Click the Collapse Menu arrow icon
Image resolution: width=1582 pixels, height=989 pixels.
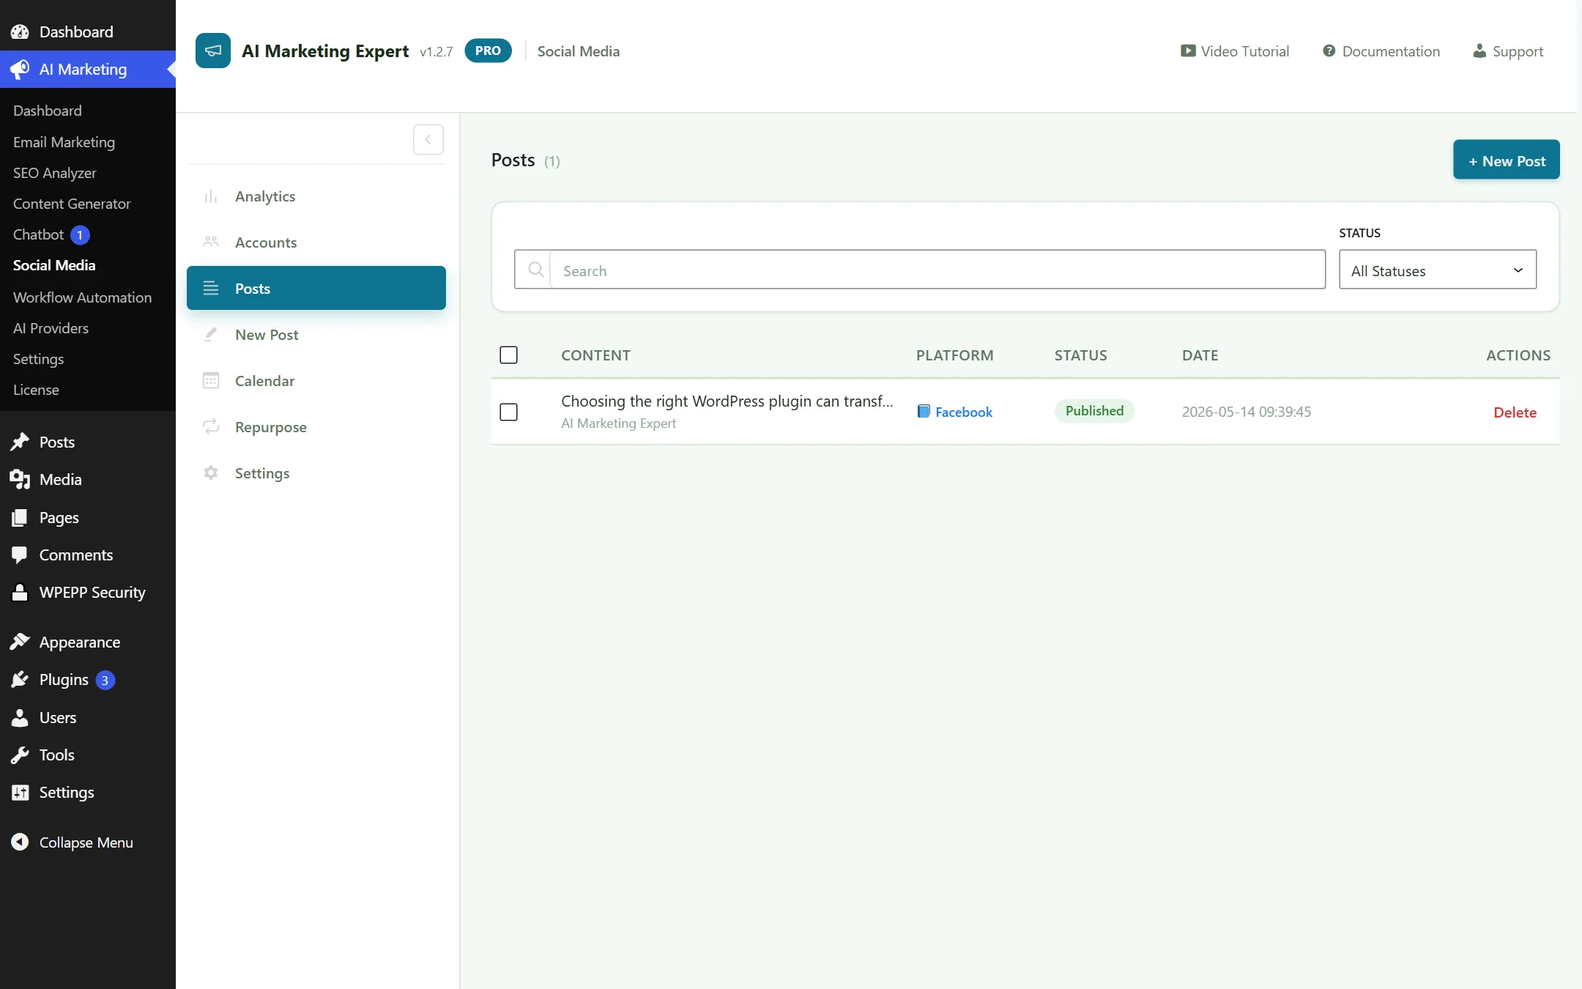click(x=20, y=842)
